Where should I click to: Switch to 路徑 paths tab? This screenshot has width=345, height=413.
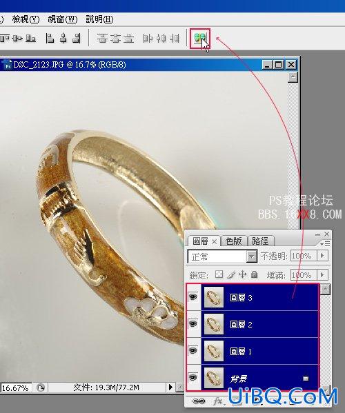261,241
